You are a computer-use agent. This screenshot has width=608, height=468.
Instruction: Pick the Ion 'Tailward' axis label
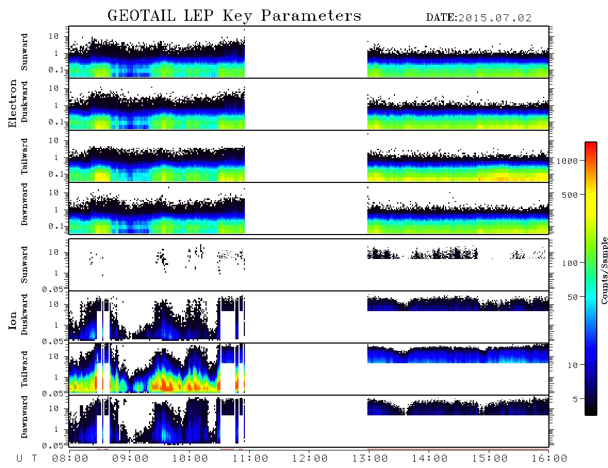pos(24,369)
